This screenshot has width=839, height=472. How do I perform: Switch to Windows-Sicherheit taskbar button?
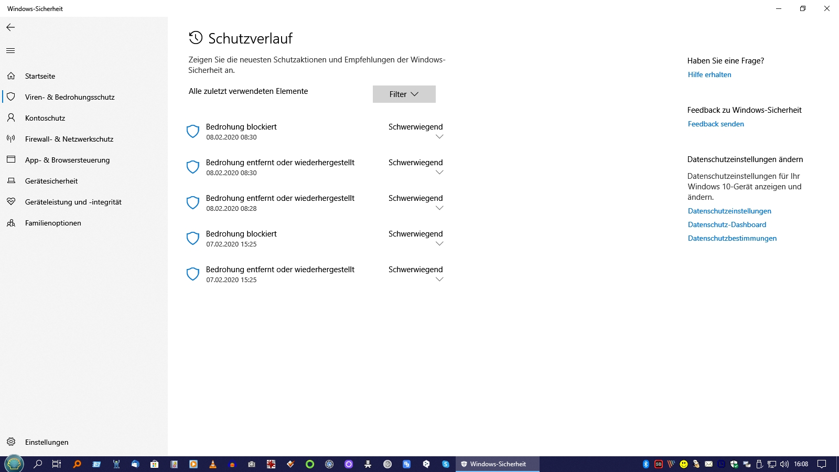498,464
